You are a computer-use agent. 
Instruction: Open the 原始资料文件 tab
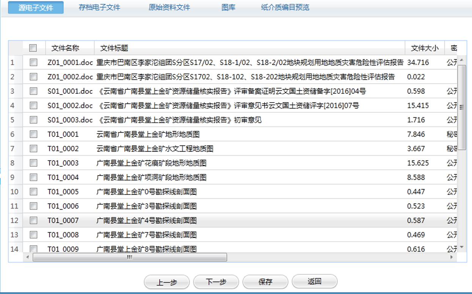(169, 8)
